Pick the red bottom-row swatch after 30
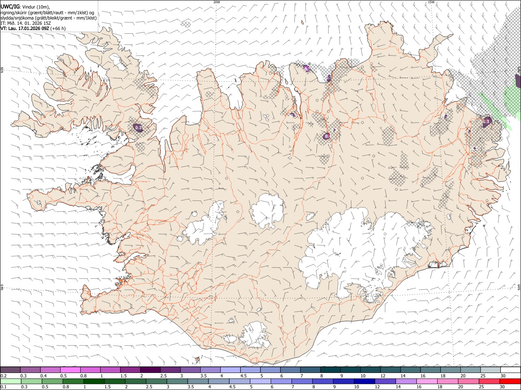521x390 pixels. pos(510,381)
